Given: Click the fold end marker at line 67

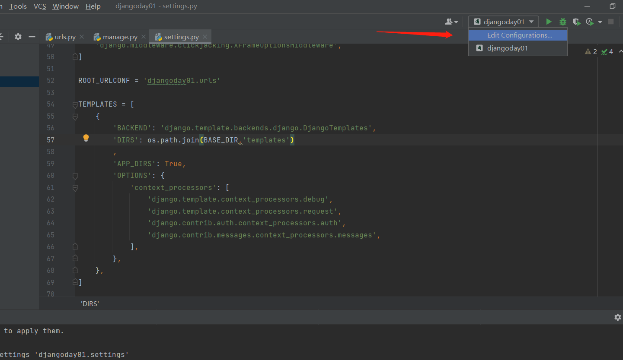Looking at the screenshot, I should (x=75, y=259).
